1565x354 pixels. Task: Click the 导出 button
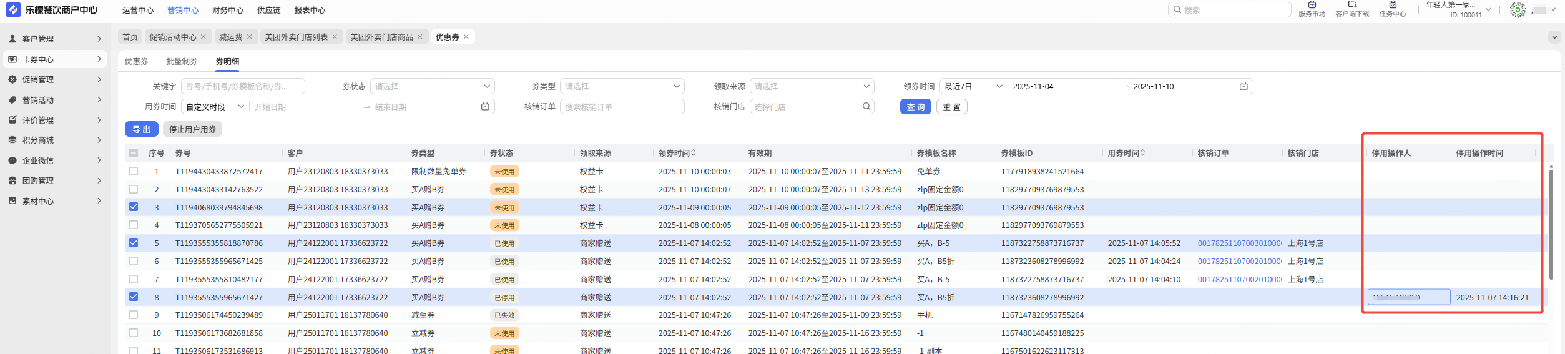[x=142, y=129]
